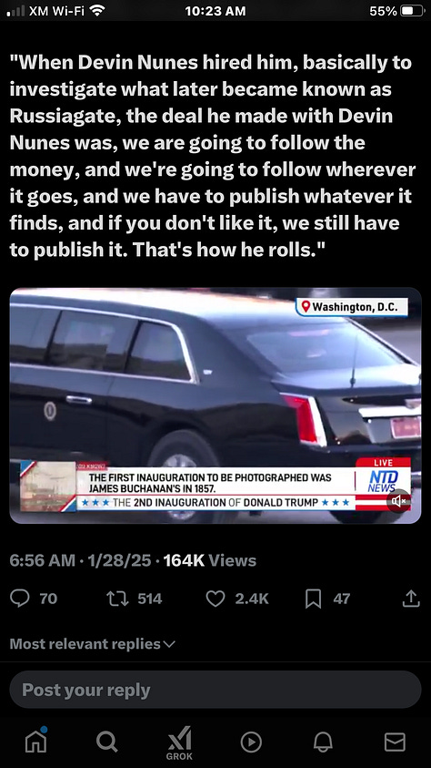View the 164K Views count
Image resolution: width=431 pixels, height=768 pixels.
[210, 560]
